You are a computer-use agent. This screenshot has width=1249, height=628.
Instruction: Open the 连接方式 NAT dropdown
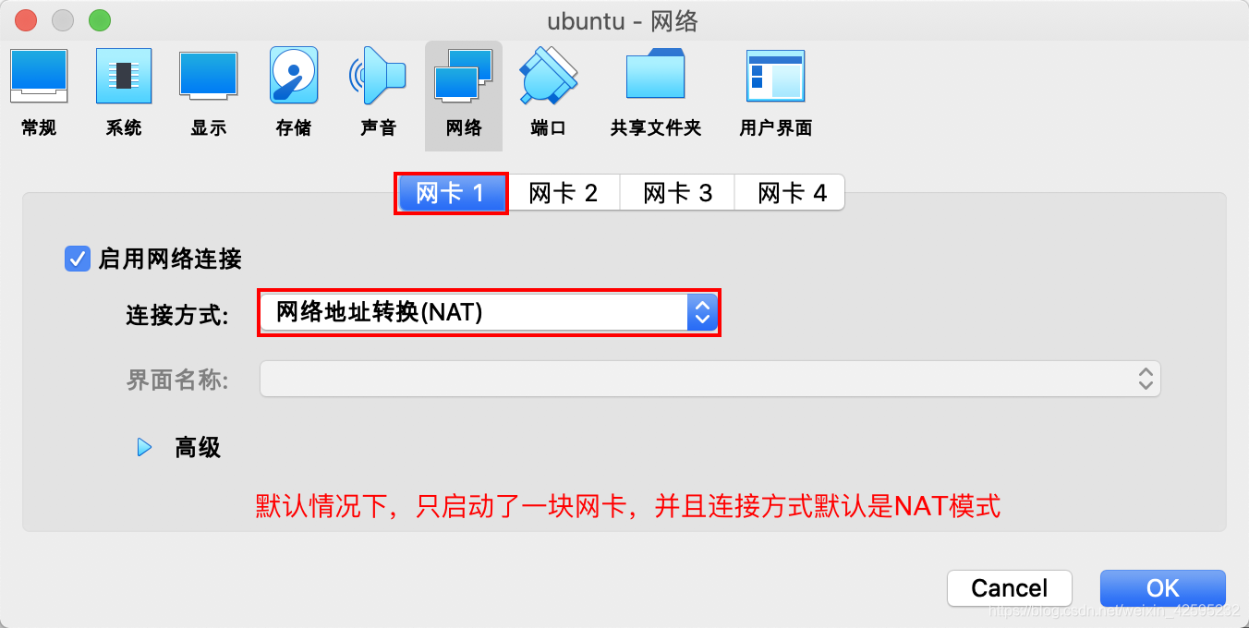coord(488,313)
